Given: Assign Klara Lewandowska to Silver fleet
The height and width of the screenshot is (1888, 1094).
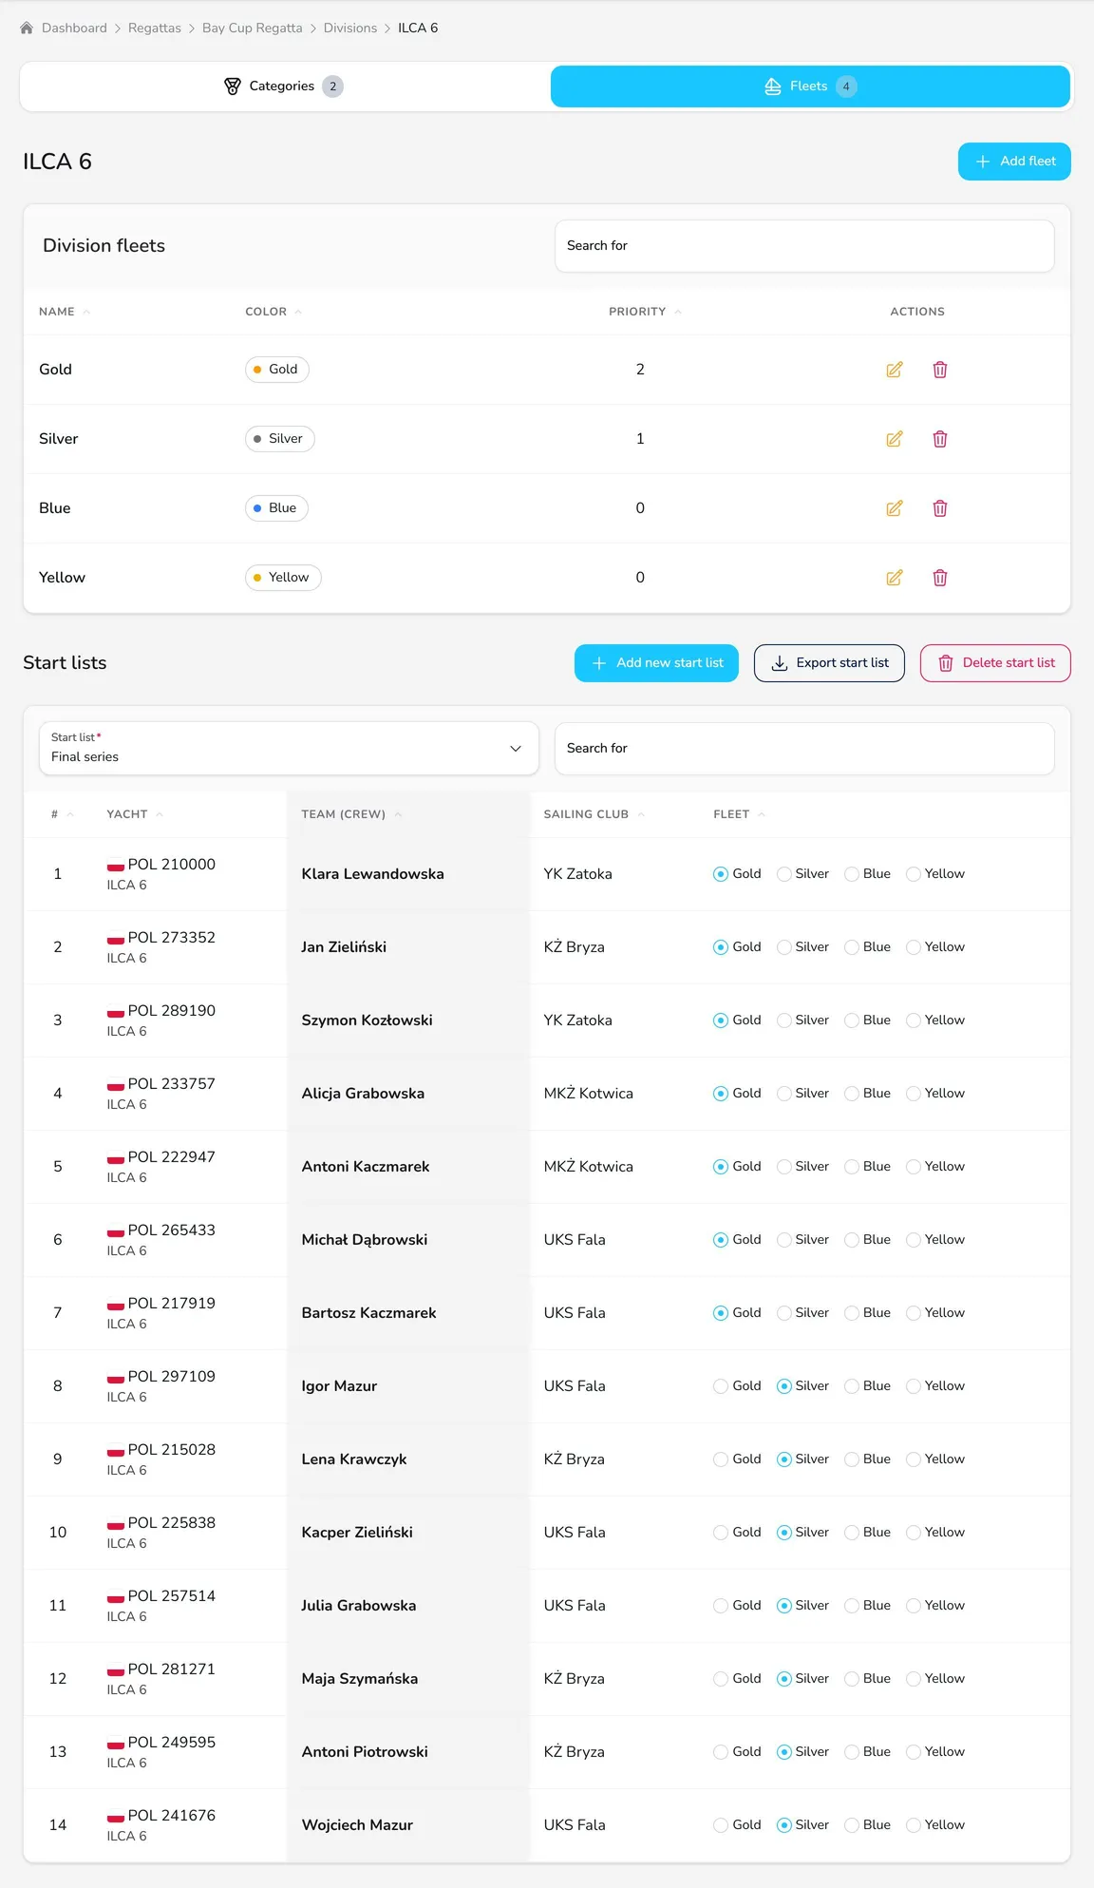Looking at the screenshot, I should pos(784,874).
